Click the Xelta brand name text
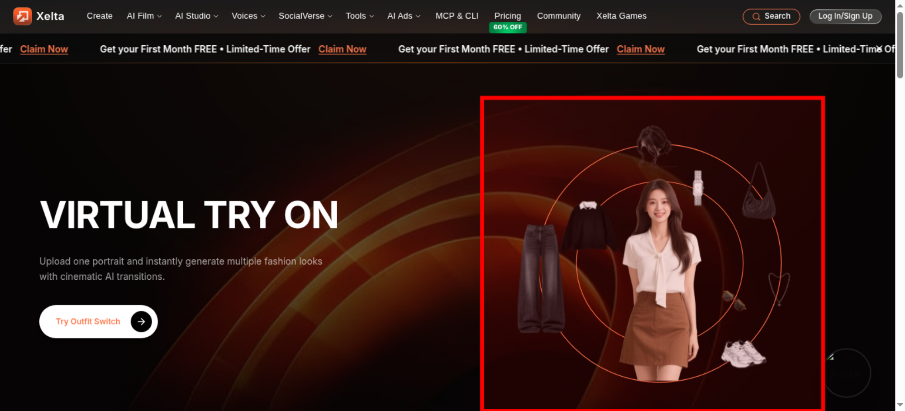The width and height of the screenshot is (905, 411). point(50,16)
